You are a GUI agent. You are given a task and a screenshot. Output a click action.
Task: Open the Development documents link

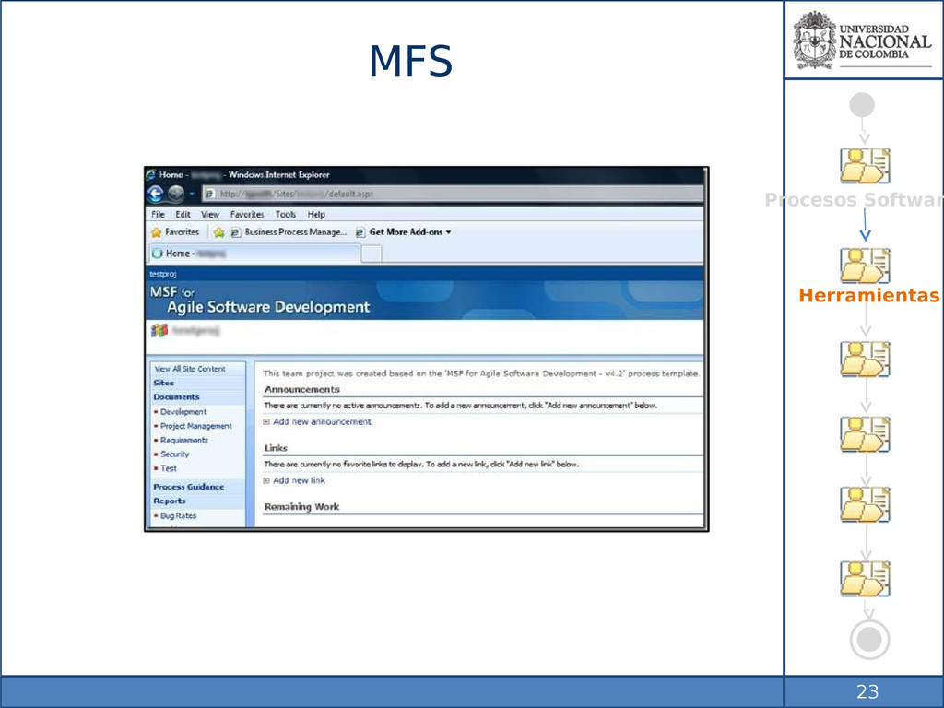tap(183, 412)
